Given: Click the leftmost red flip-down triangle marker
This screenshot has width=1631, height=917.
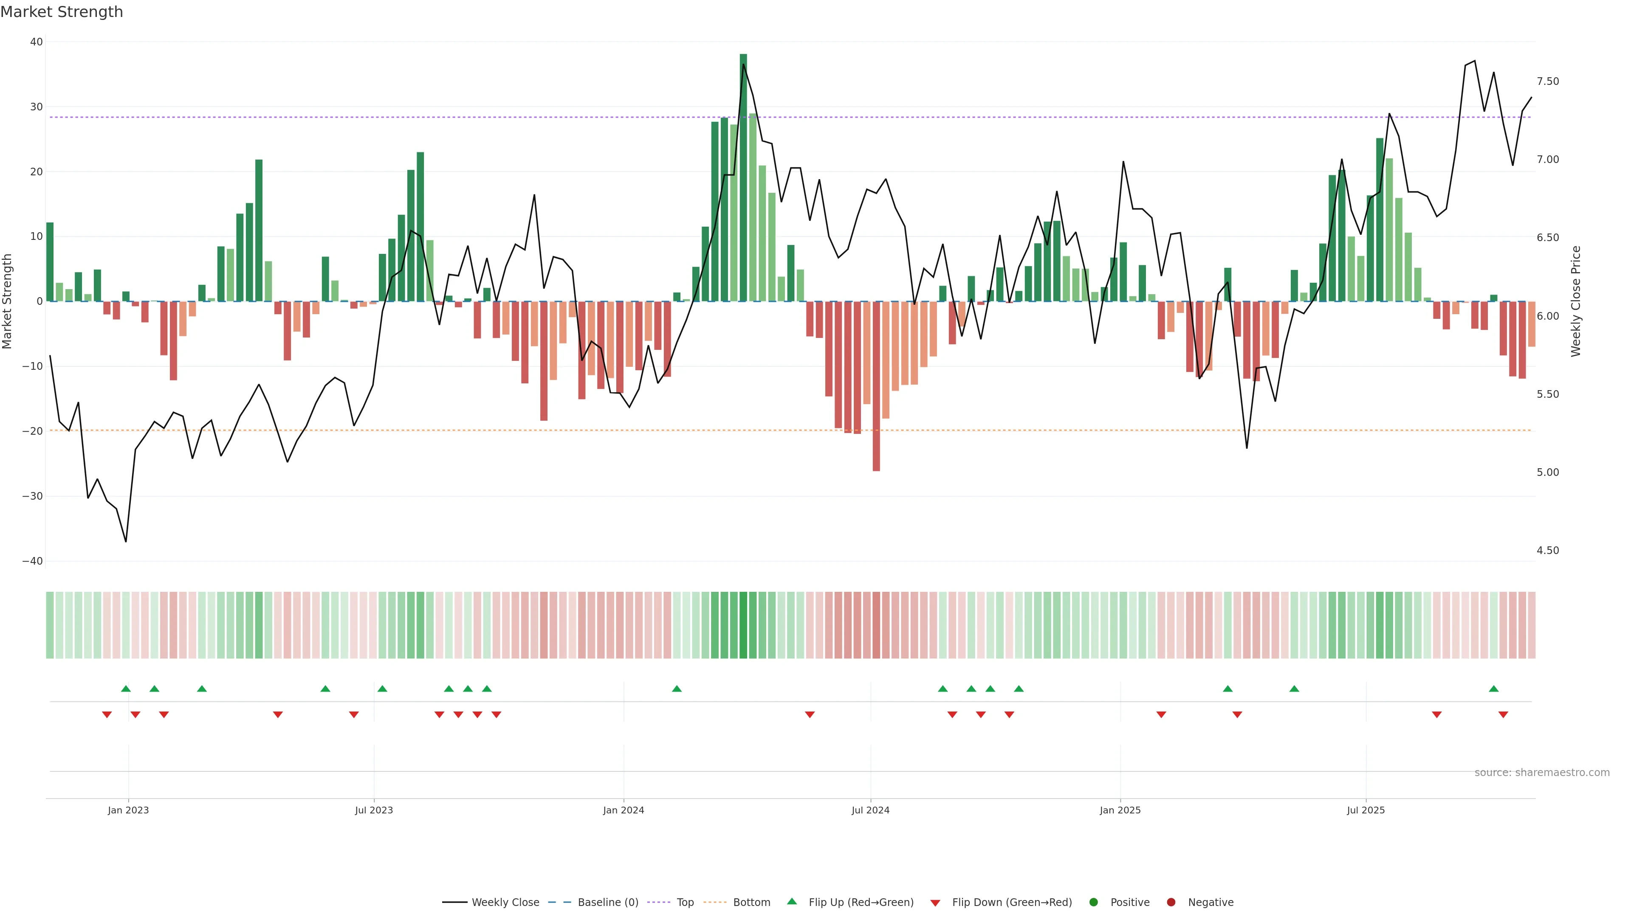Looking at the screenshot, I should point(106,714).
